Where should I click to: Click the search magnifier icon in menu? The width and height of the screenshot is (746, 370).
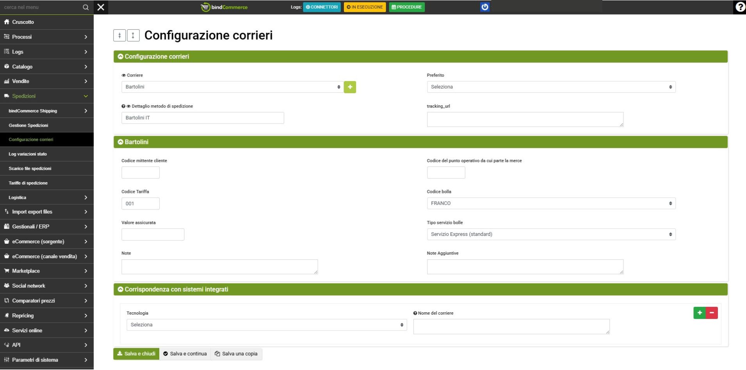[x=85, y=7]
